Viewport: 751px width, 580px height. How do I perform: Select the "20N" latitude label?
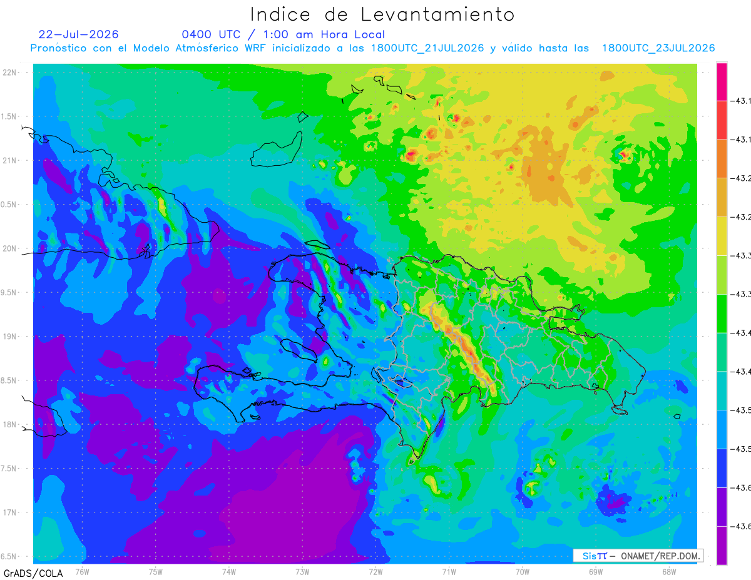click(9, 248)
